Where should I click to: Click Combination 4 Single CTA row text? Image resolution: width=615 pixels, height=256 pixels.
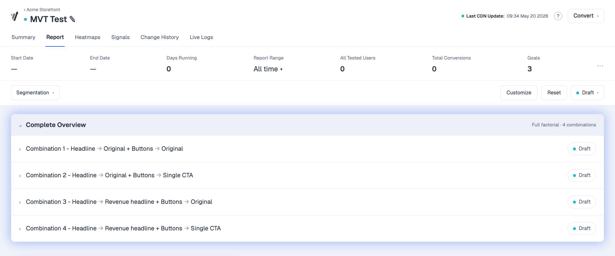click(x=123, y=228)
